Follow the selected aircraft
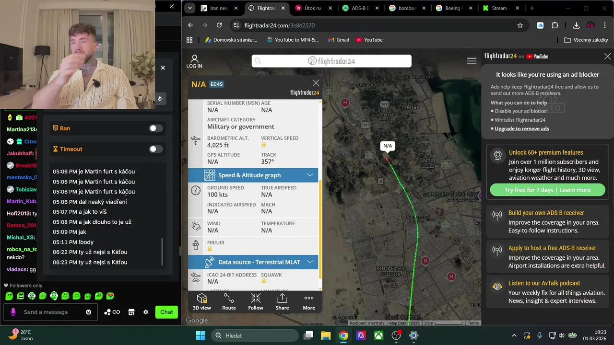The width and height of the screenshot is (614, 345). [256, 302]
